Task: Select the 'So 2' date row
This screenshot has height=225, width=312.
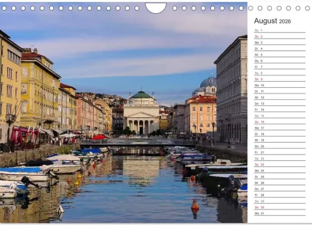Action: click(x=280, y=36)
